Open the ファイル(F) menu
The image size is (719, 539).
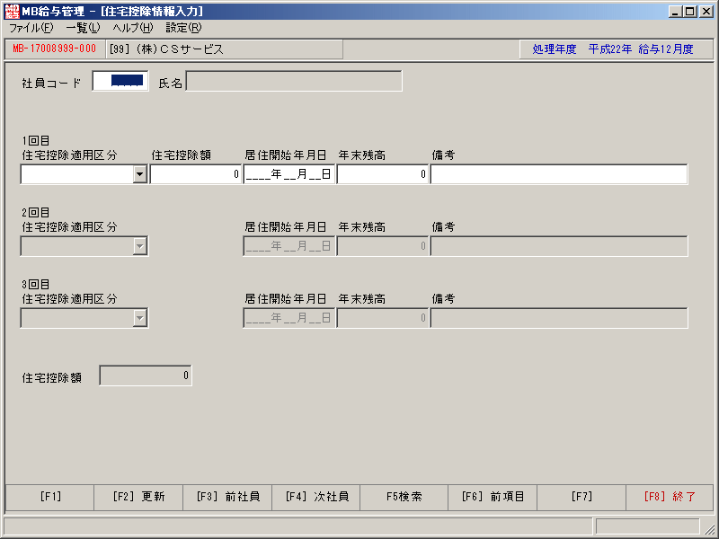pos(31,28)
